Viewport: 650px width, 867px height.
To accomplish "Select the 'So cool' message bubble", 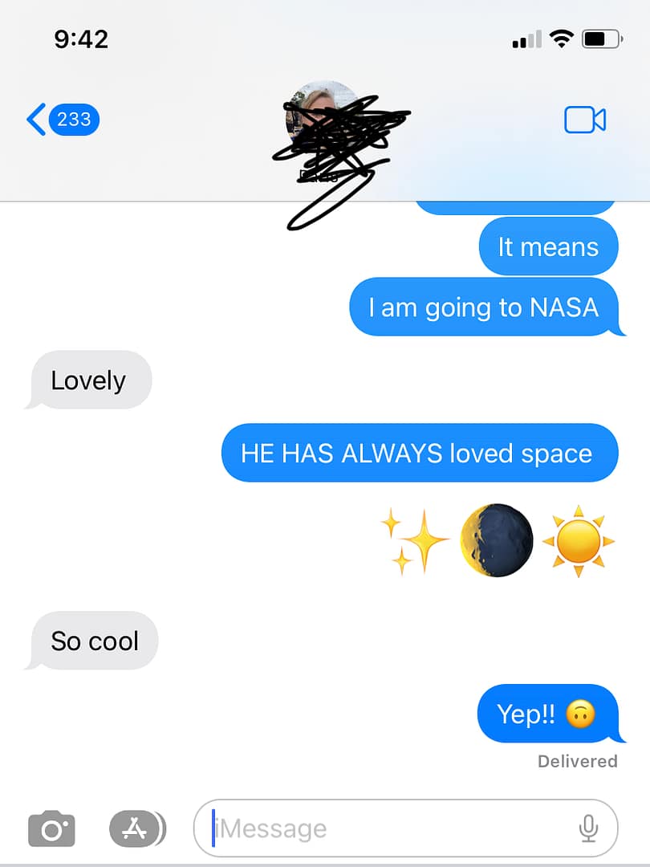I will (93, 641).
